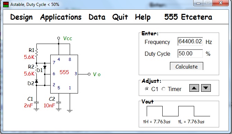
Task: Select the C1 radio button
Action: (x=147, y=89)
